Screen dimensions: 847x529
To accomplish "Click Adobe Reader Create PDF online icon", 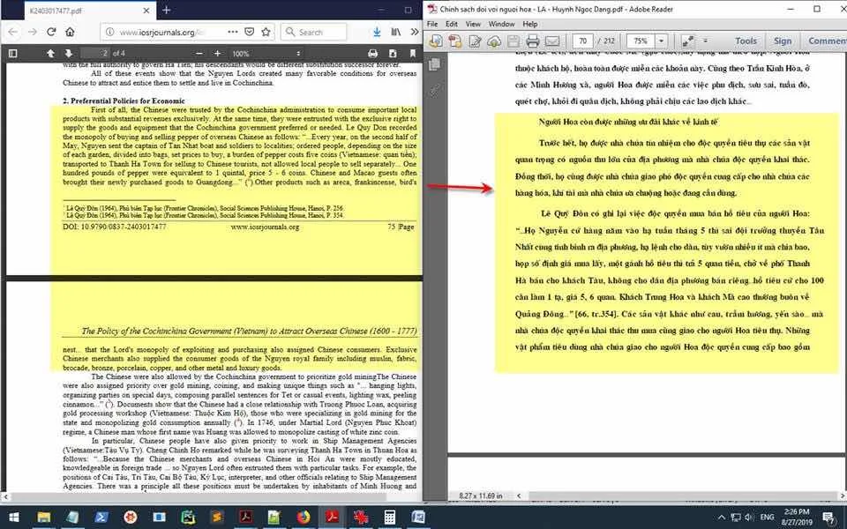I will point(455,41).
